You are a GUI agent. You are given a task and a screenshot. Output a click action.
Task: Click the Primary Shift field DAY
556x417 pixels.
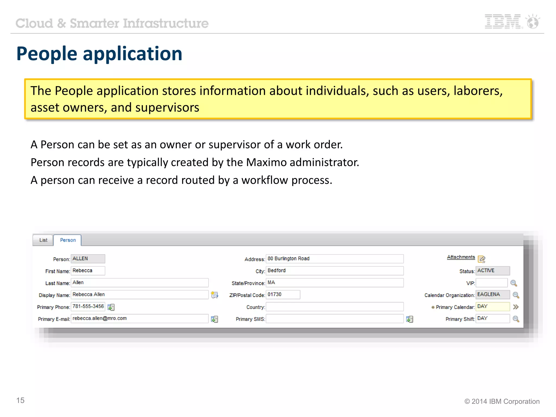(x=493, y=318)
